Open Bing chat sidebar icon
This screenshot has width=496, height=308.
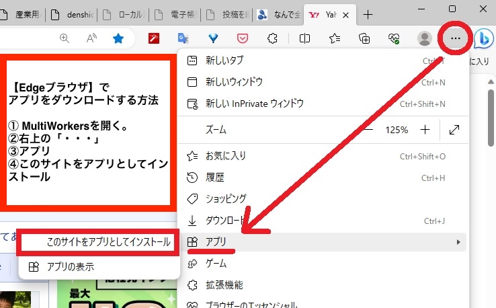[x=484, y=38]
